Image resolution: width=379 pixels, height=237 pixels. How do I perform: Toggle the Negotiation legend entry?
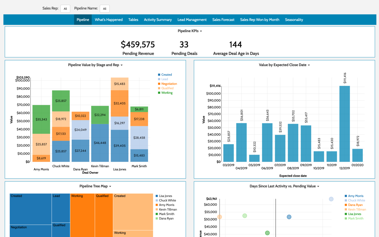[169, 84]
